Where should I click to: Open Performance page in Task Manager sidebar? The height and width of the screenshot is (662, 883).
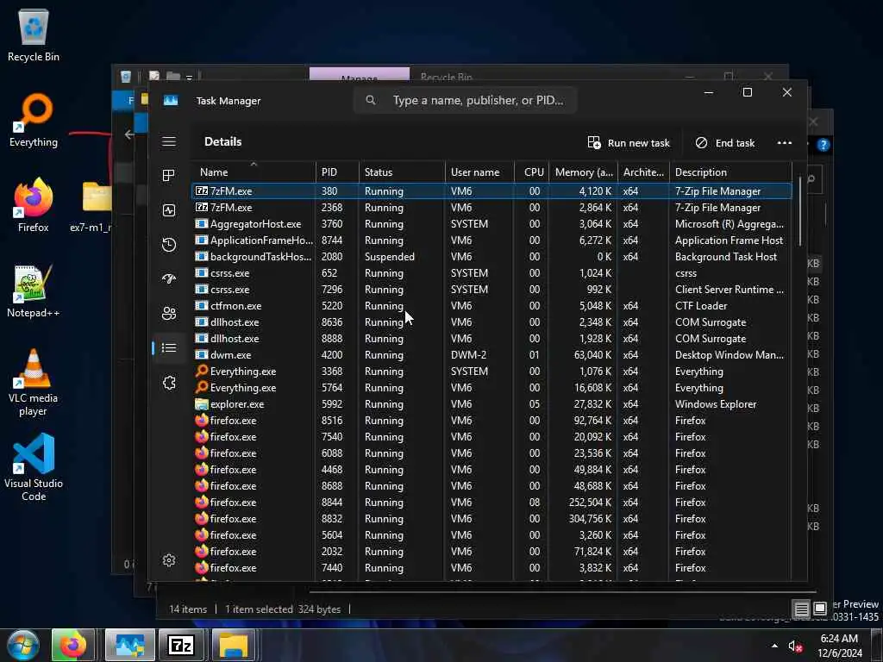[x=169, y=210]
